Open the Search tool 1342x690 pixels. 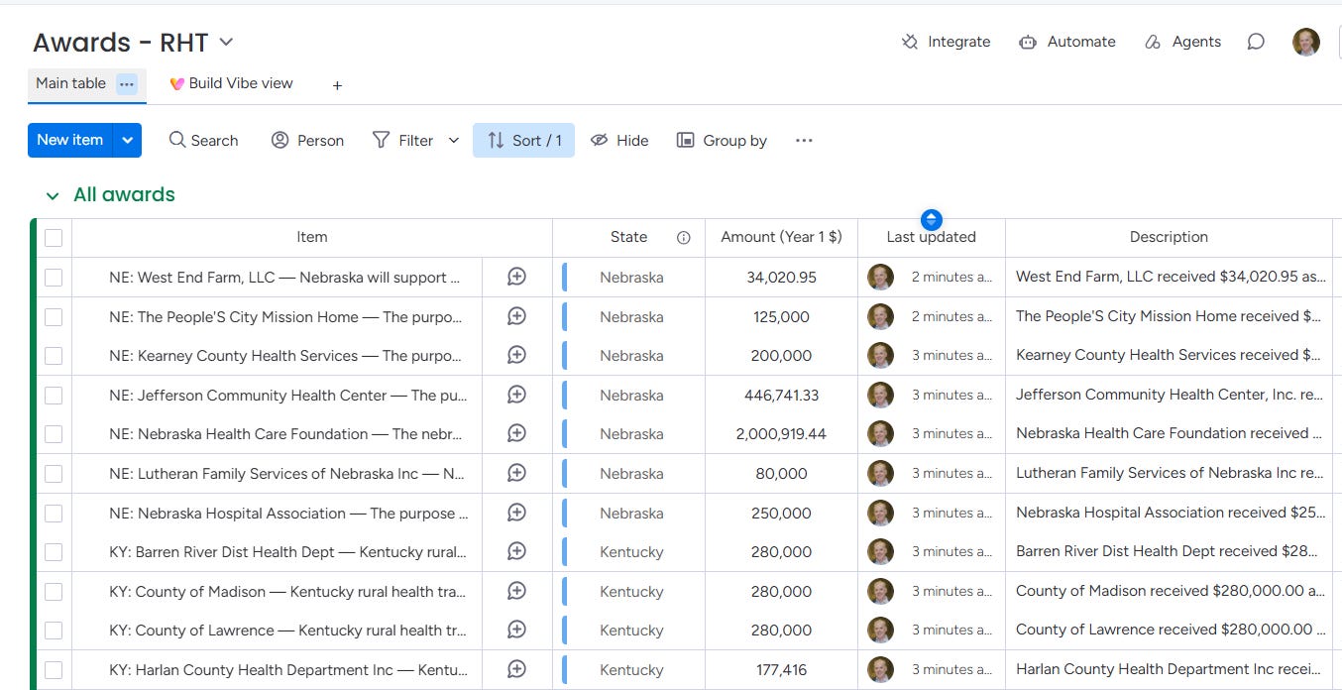click(203, 140)
